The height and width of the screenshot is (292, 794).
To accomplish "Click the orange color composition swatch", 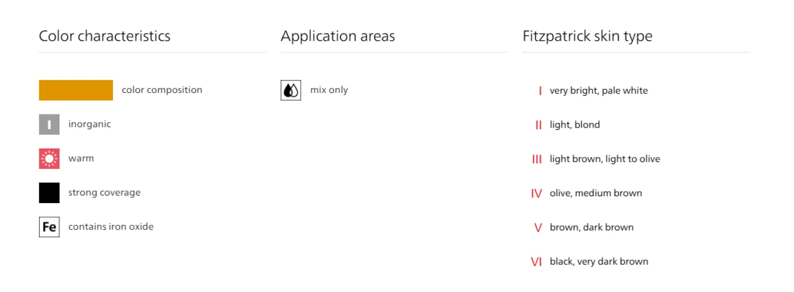I will click(x=75, y=90).
